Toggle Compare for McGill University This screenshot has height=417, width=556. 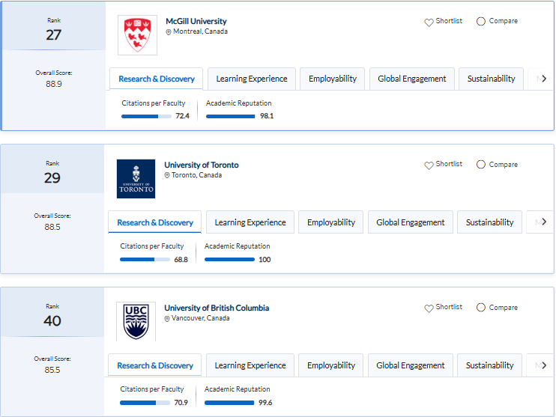pos(481,22)
